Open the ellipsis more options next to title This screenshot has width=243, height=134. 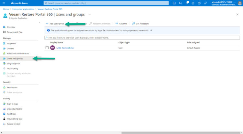pyautogui.click(x=89, y=14)
